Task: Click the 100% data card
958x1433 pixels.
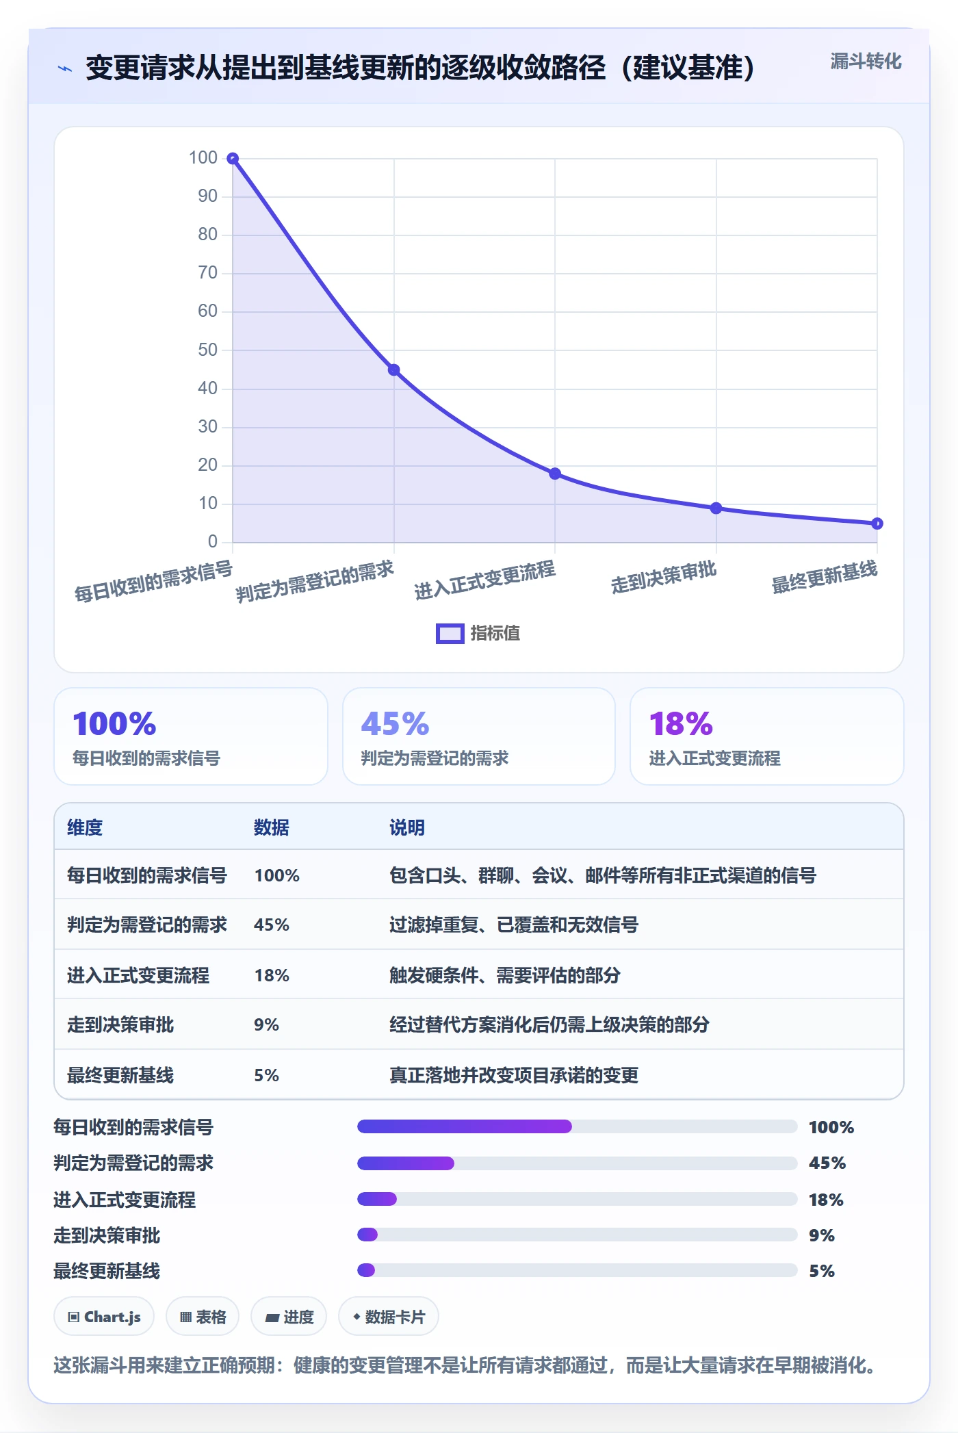Action: click(191, 736)
